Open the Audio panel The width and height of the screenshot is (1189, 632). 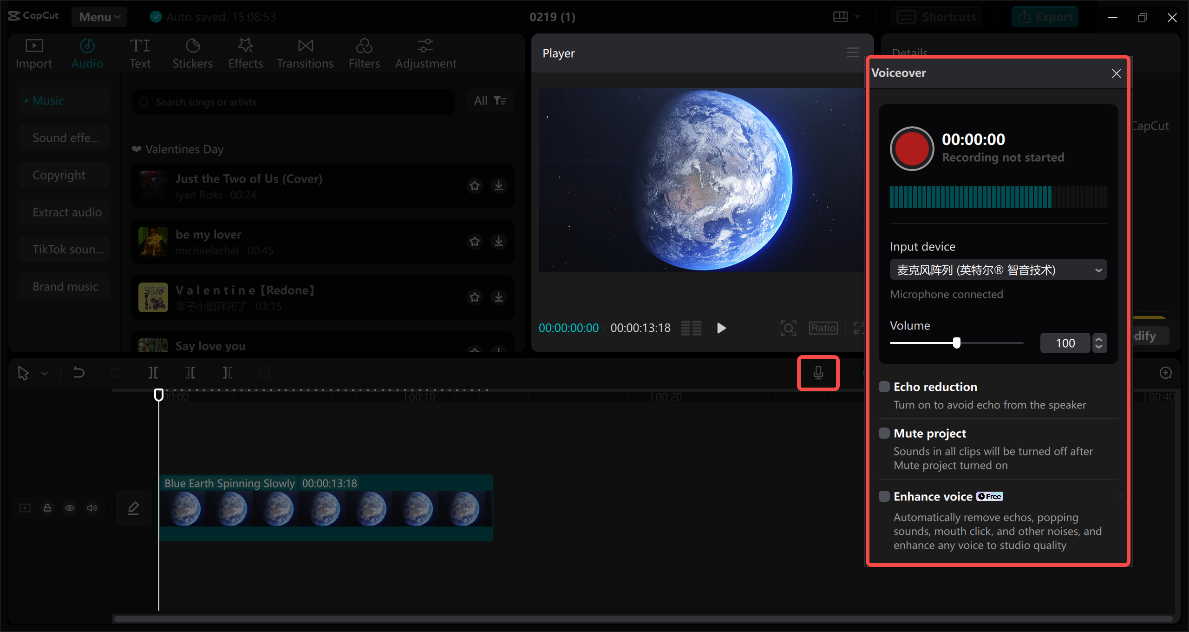coord(87,52)
